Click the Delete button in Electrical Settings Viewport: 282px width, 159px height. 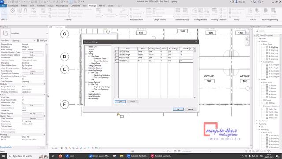coord(133,102)
